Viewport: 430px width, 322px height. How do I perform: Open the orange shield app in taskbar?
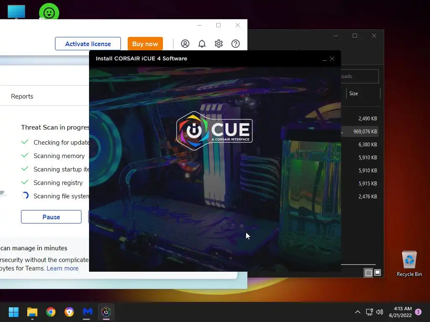(69, 312)
